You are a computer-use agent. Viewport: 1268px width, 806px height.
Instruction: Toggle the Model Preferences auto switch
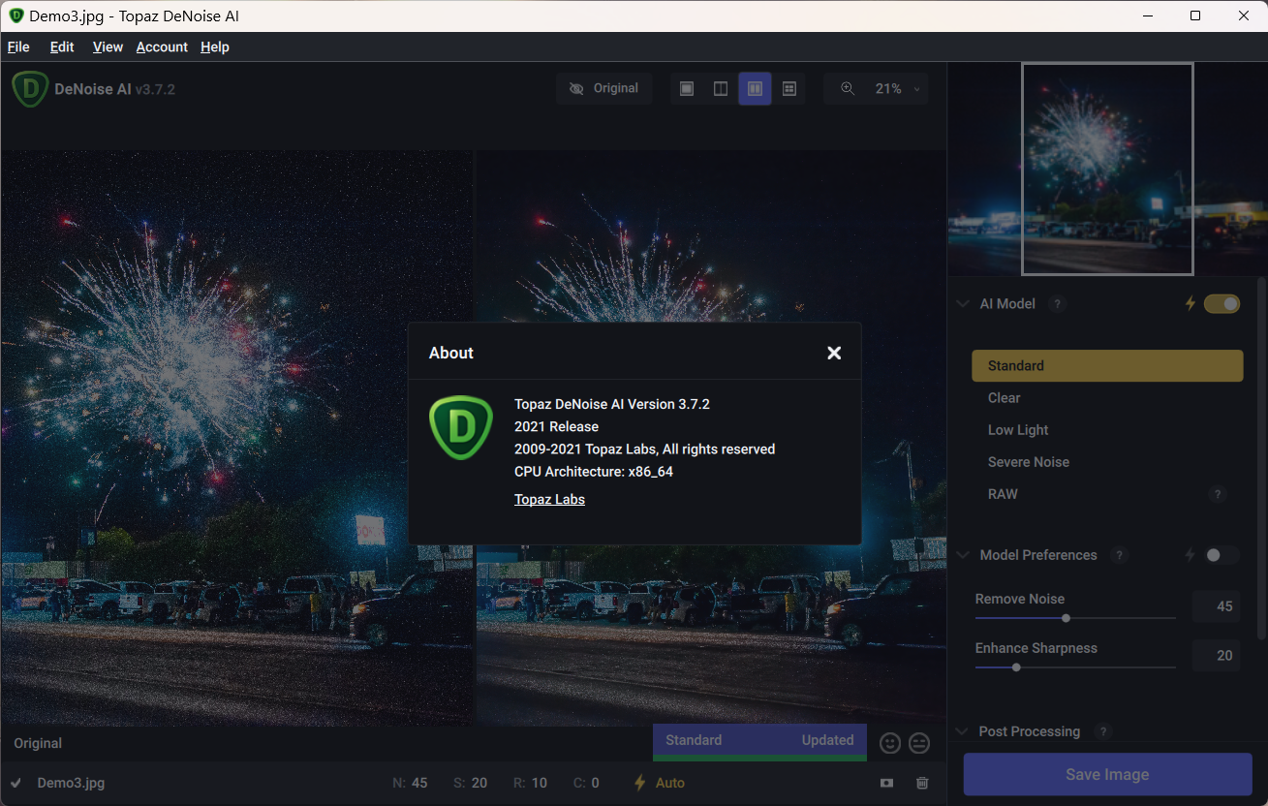coord(1222,555)
